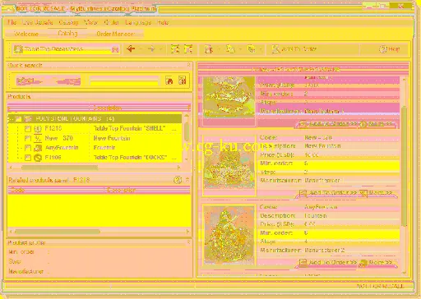This screenshot has width=421, height=299.
Task: Click the Help toolbar button
Action: [x=389, y=49]
